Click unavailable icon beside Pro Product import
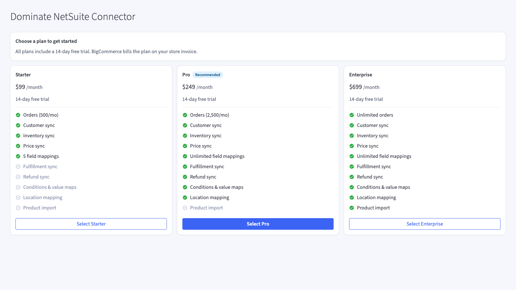This screenshot has width=516, height=290. tap(185, 208)
